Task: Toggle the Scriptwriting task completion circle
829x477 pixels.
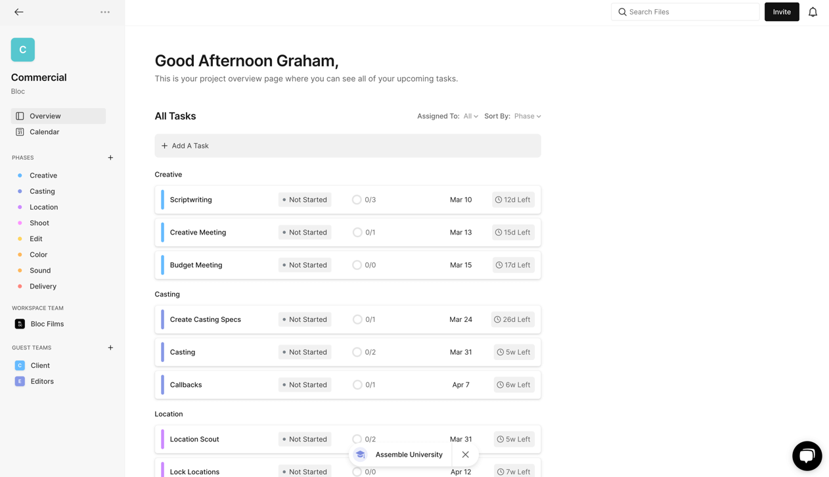Action: pyautogui.click(x=357, y=200)
